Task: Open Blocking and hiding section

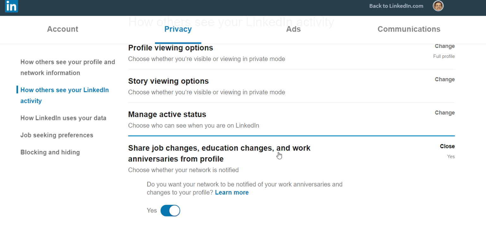Action: tap(50, 152)
